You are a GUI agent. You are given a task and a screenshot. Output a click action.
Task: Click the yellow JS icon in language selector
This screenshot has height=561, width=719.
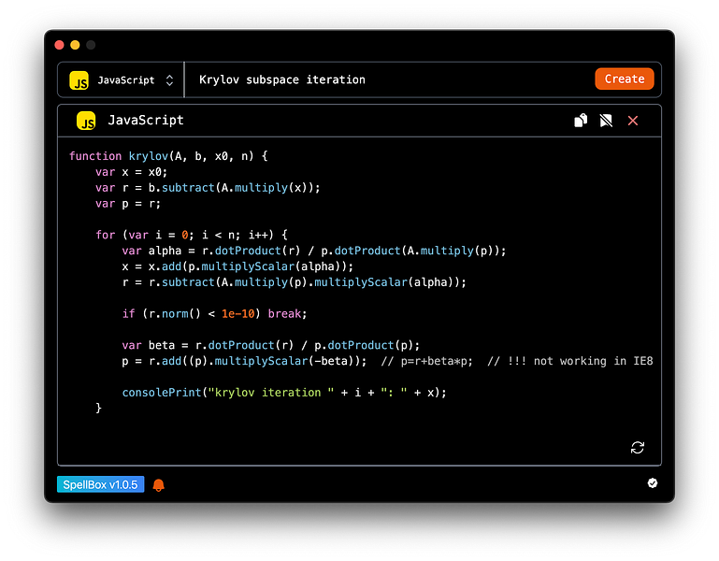tap(79, 80)
